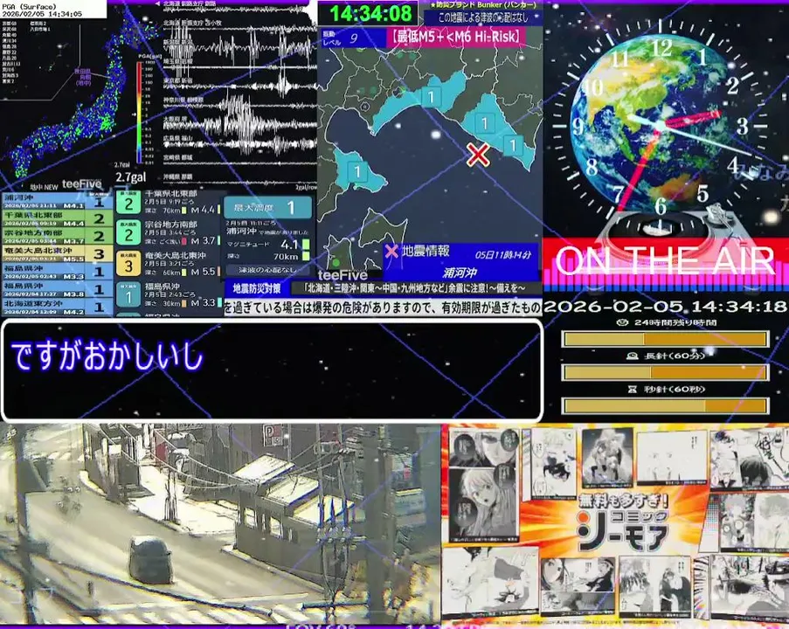Click the 最大震度 1 header panel
Viewport: 789px width, 629px height.
(267, 207)
